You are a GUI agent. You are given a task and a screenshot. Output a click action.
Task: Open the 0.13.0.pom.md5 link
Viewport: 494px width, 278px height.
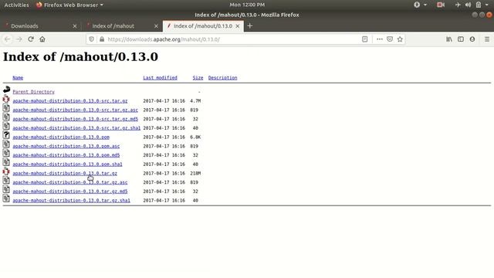[x=66, y=155]
